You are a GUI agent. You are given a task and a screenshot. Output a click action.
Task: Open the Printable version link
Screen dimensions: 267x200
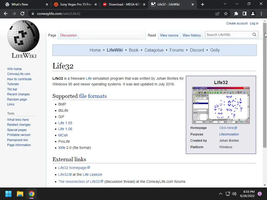pos(19,135)
